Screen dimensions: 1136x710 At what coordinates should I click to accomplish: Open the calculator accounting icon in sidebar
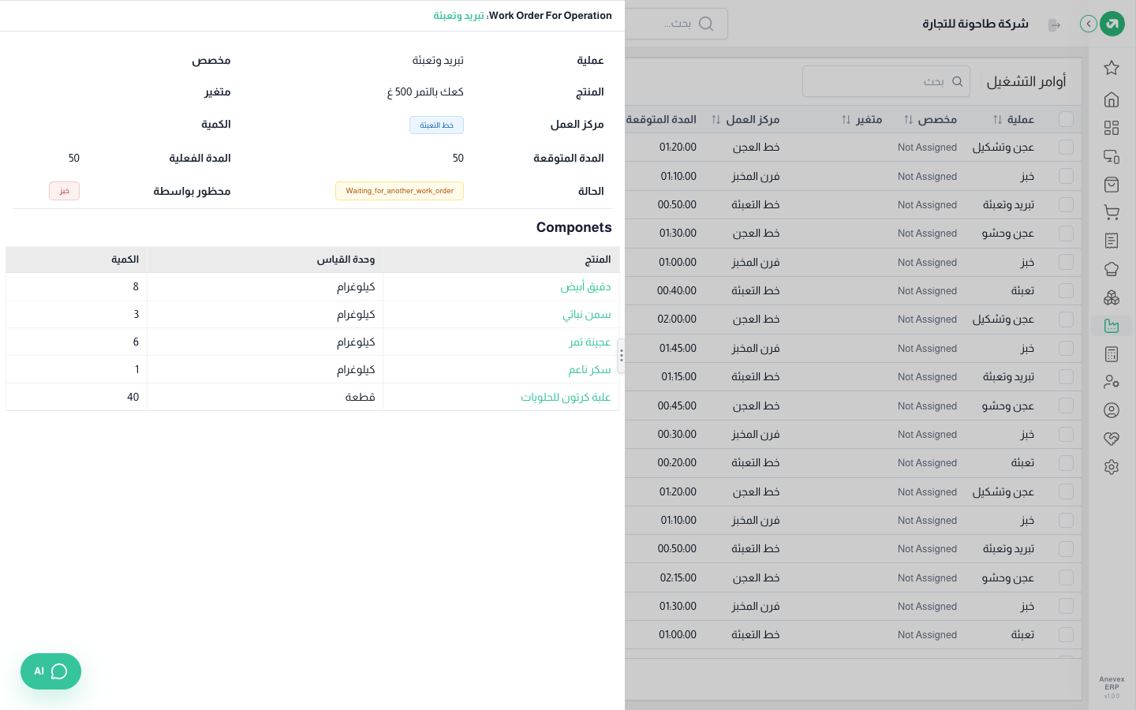pyautogui.click(x=1112, y=354)
